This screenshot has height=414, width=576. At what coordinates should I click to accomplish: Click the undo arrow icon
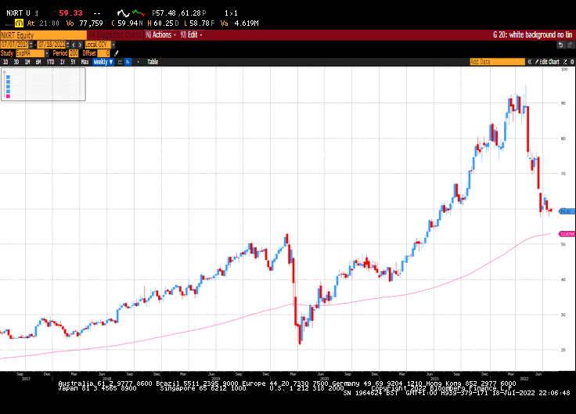(560, 45)
